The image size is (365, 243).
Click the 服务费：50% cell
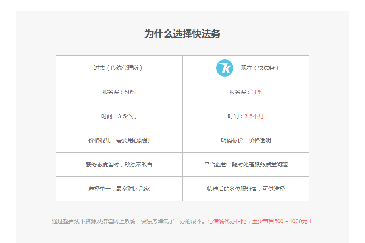[119, 92]
